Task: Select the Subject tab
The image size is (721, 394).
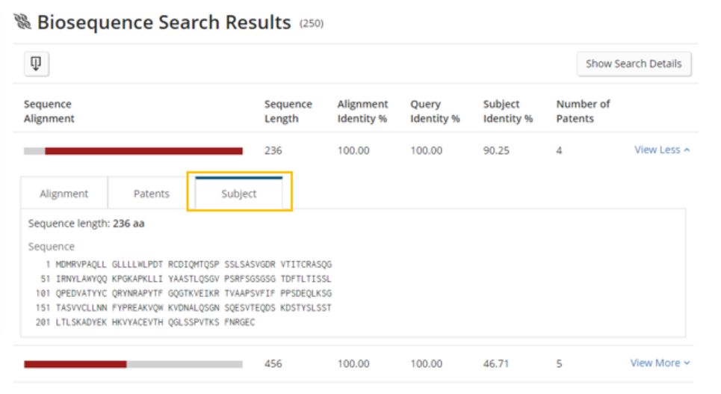Action: (239, 194)
